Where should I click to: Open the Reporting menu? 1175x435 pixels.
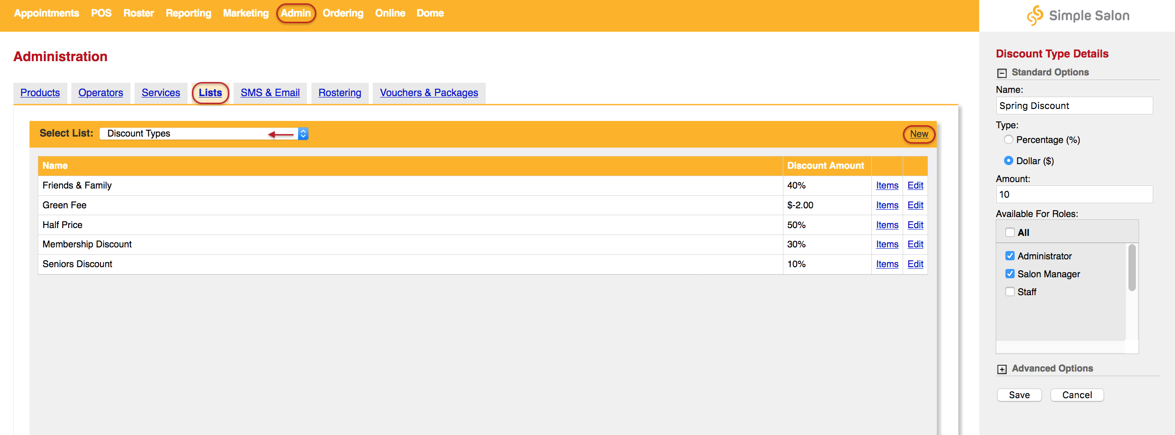coord(188,13)
